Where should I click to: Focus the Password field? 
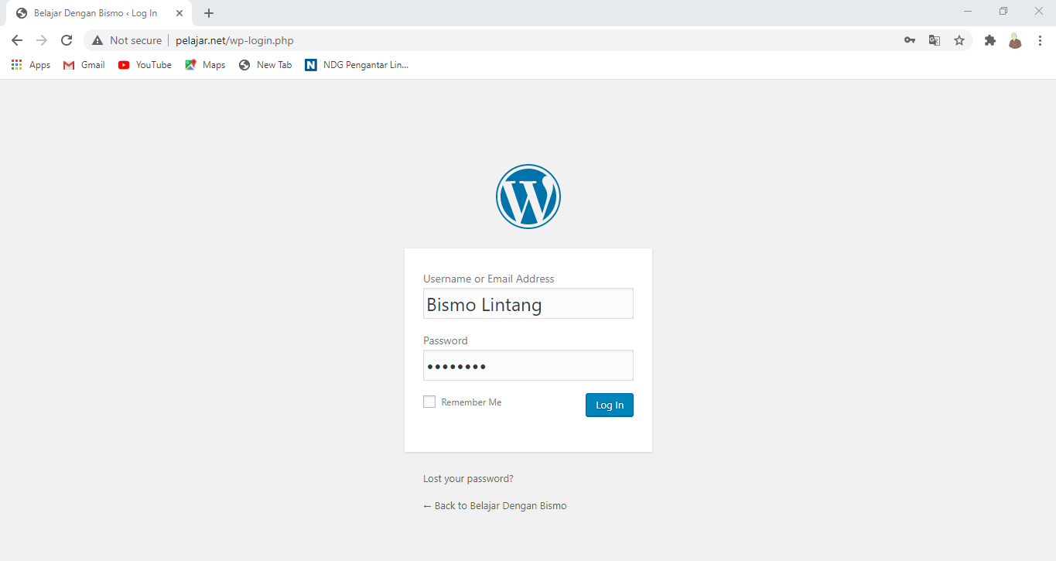pos(528,365)
